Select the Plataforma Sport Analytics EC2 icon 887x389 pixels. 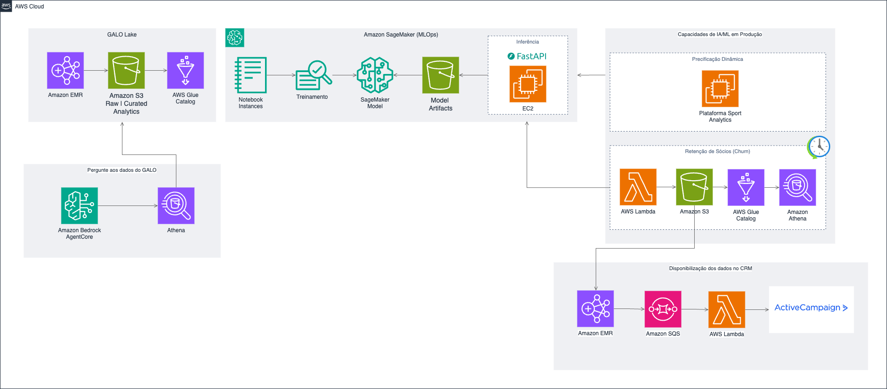[720, 88]
